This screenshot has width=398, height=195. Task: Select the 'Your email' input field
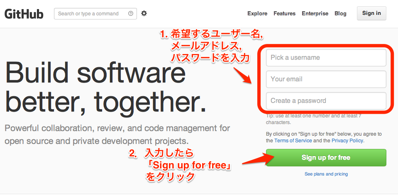(x=326, y=79)
